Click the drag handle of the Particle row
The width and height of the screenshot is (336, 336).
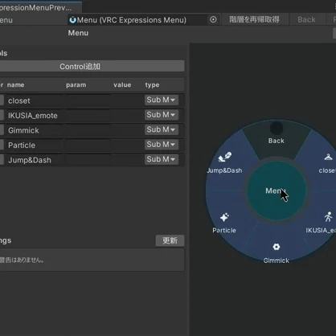[2, 145]
